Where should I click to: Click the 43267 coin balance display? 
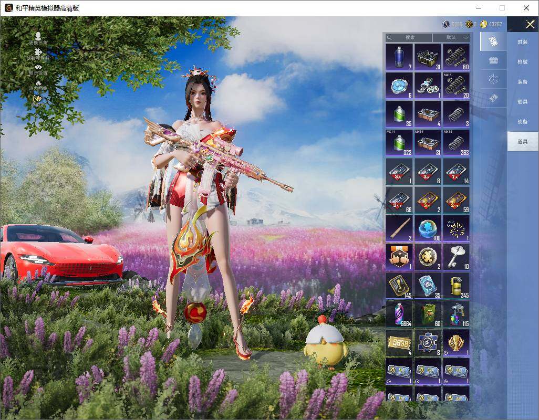[496, 24]
